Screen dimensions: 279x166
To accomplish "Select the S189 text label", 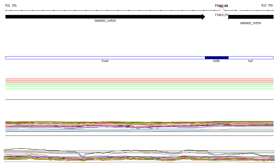I will point(216,61).
